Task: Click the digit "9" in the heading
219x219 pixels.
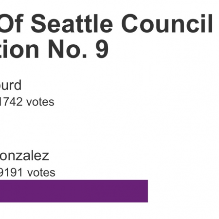Action: tap(102, 49)
